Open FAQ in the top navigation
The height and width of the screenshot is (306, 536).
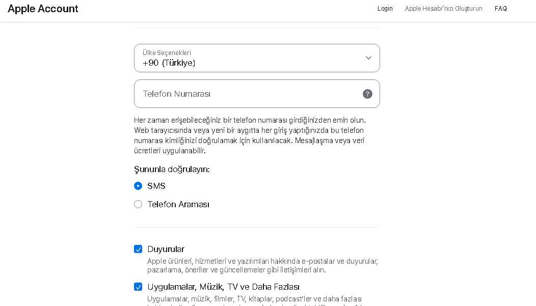[500, 9]
